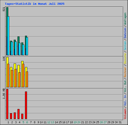Click the red Volumen legend label
This screenshot has width=128, height=125.
(125, 114)
